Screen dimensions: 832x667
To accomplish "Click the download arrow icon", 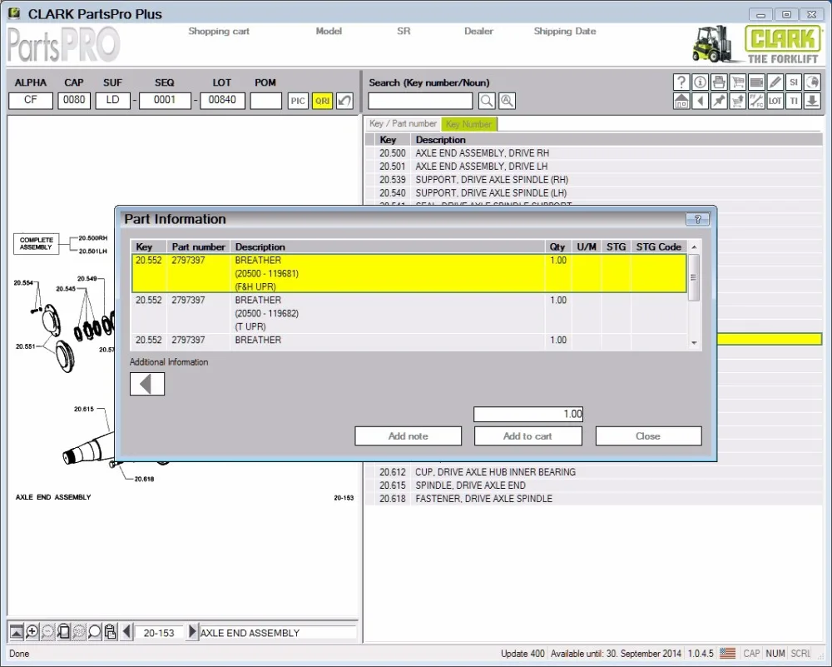I will (813, 101).
